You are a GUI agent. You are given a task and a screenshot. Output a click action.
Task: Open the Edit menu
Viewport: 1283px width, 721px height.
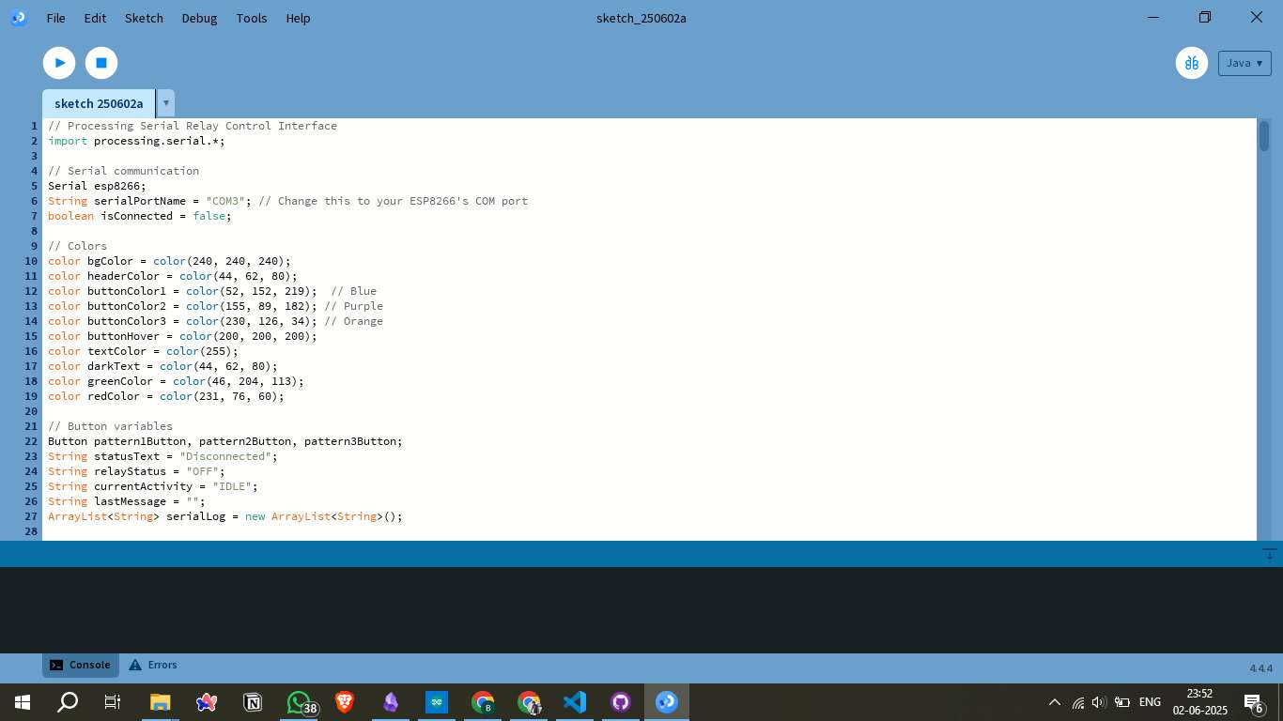coord(95,18)
